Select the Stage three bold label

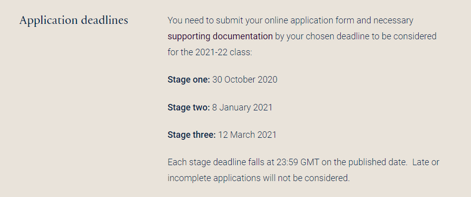pyautogui.click(x=191, y=134)
